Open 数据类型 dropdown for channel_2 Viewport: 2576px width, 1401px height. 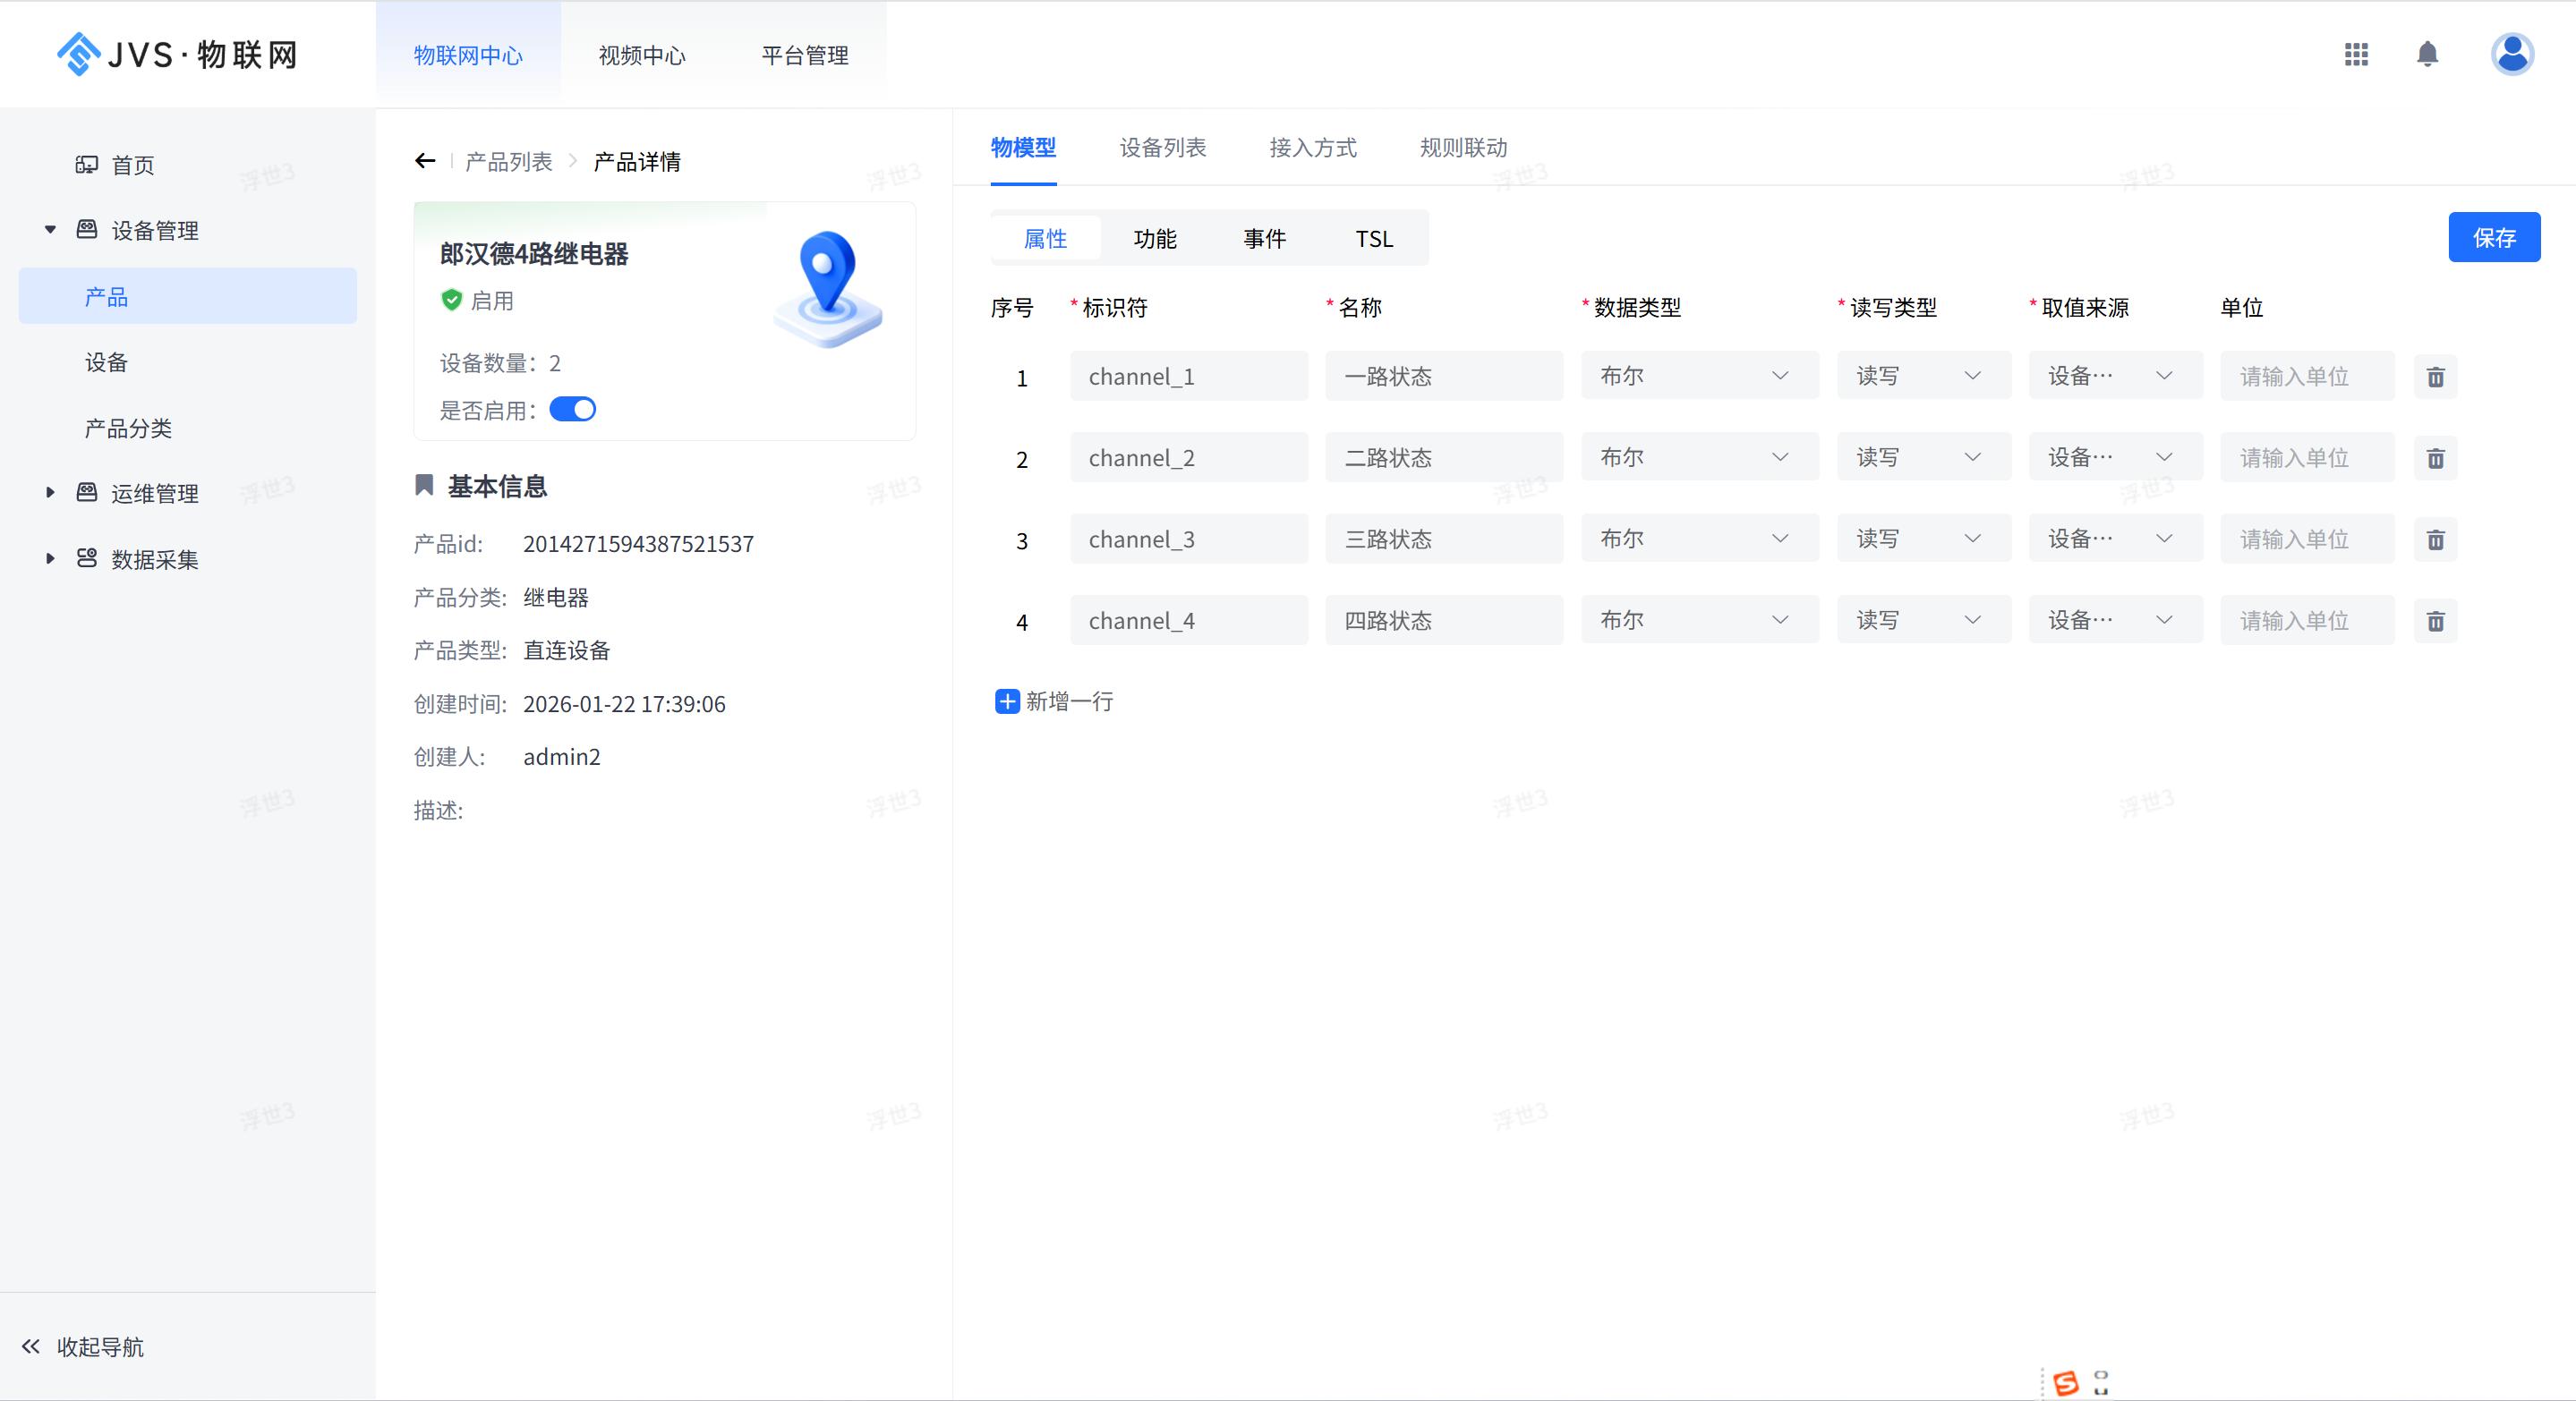pyautogui.click(x=1698, y=458)
